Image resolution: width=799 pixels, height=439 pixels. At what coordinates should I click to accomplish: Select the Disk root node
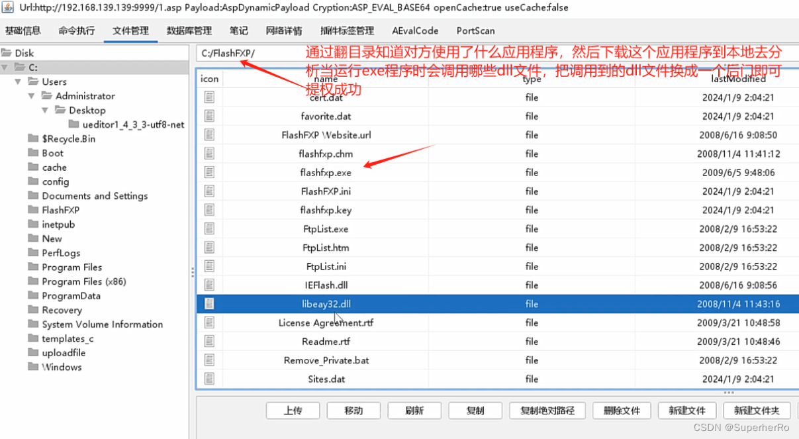[24, 53]
